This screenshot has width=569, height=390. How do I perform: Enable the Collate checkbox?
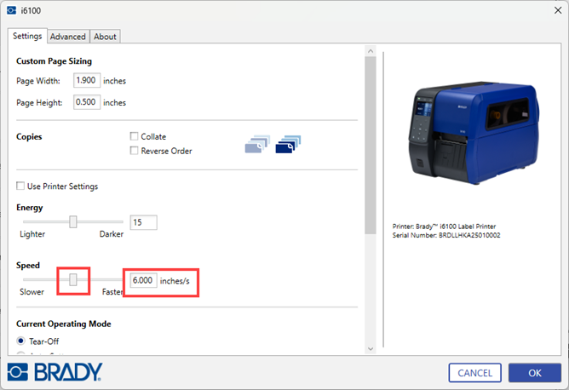click(134, 136)
